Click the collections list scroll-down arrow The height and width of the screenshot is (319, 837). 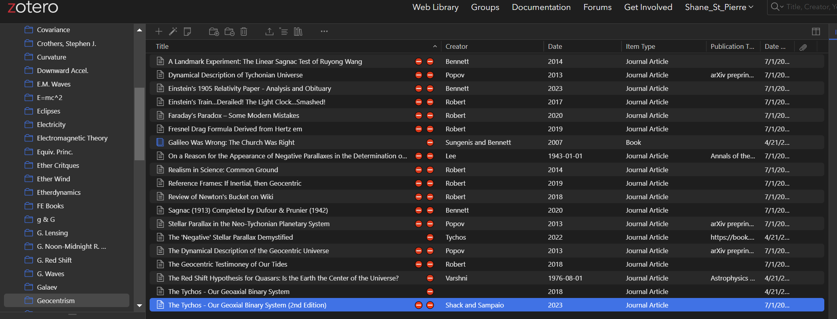point(139,306)
